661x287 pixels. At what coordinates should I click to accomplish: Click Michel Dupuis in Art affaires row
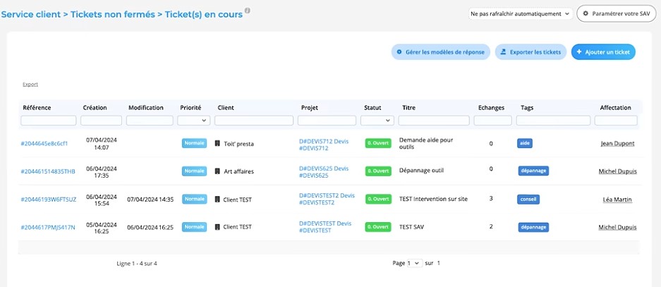click(617, 171)
